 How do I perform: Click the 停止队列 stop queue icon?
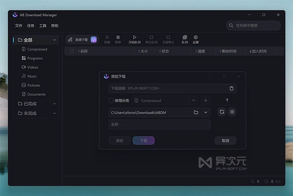pyautogui.click(x=152, y=37)
